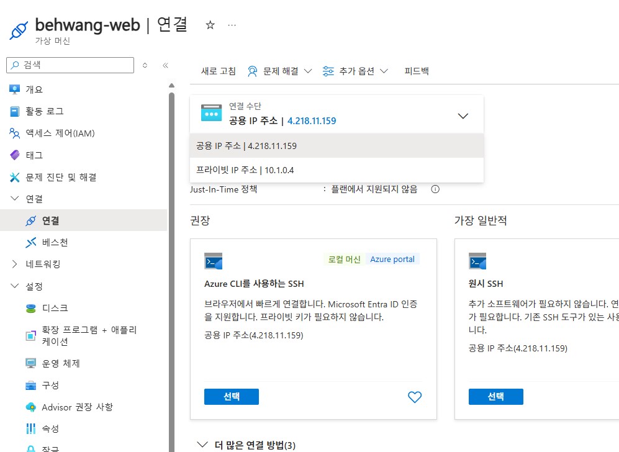Click 선택 for 원시 SSH
The width and height of the screenshot is (619, 452).
496,397
